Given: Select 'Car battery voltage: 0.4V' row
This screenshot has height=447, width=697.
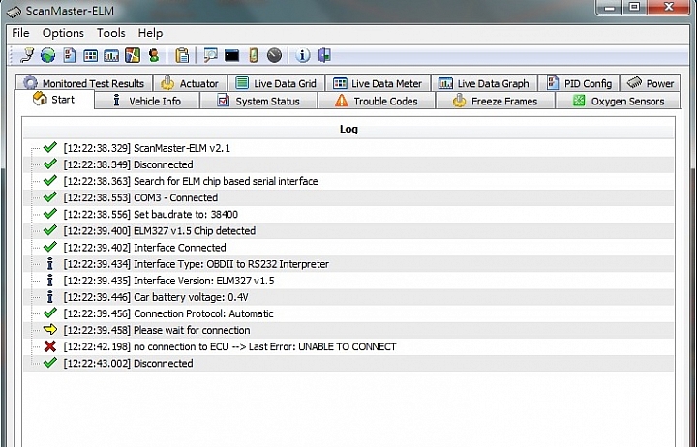Looking at the screenshot, I should click(x=348, y=297).
